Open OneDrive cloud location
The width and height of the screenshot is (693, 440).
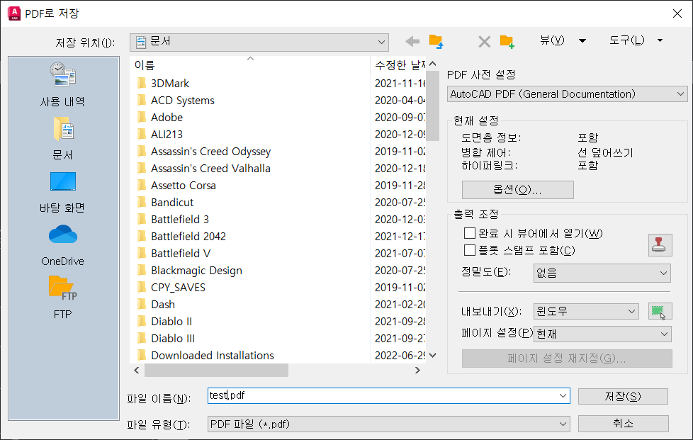tap(62, 245)
